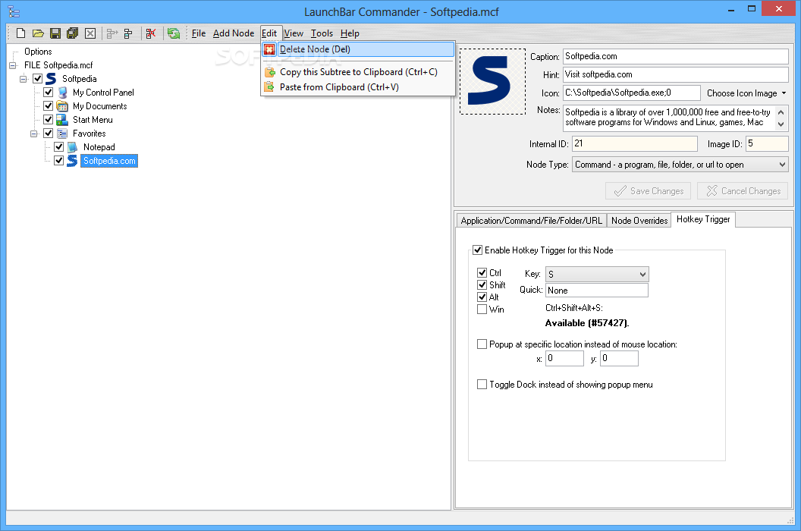Collapse the Favorites tree branch
Screen dimensions: 801x531
34,134
